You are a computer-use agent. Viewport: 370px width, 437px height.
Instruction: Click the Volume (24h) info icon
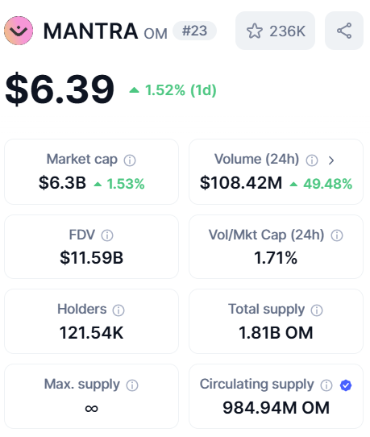coord(312,160)
